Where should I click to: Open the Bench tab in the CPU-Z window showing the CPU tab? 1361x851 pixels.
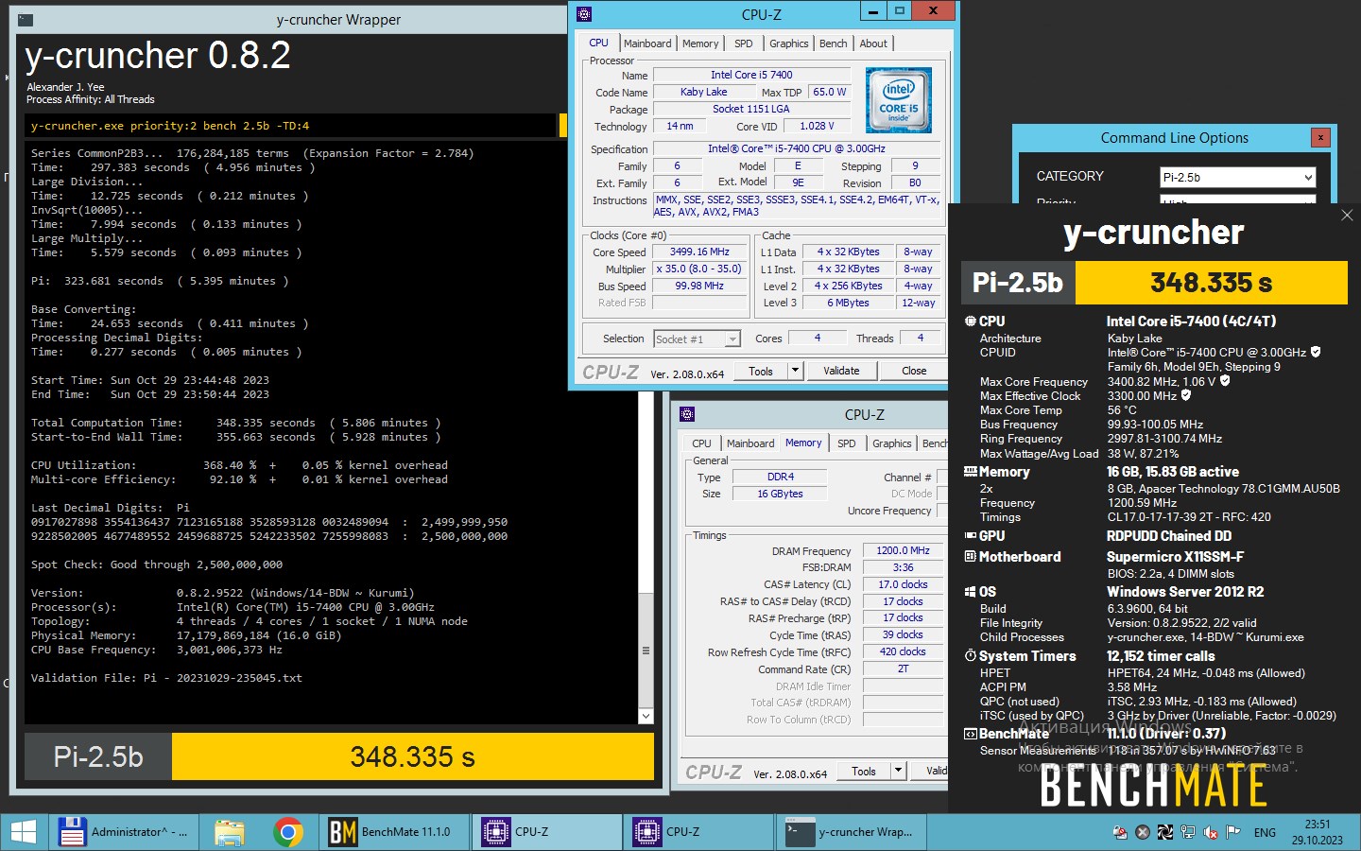point(834,43)
